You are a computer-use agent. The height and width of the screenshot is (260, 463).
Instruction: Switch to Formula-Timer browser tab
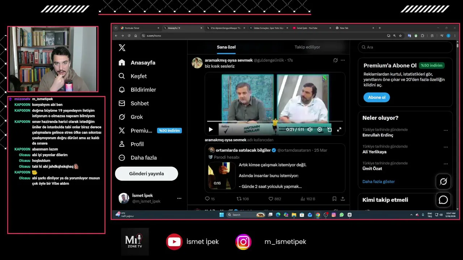pyautogui.click(x=139, y=28)
